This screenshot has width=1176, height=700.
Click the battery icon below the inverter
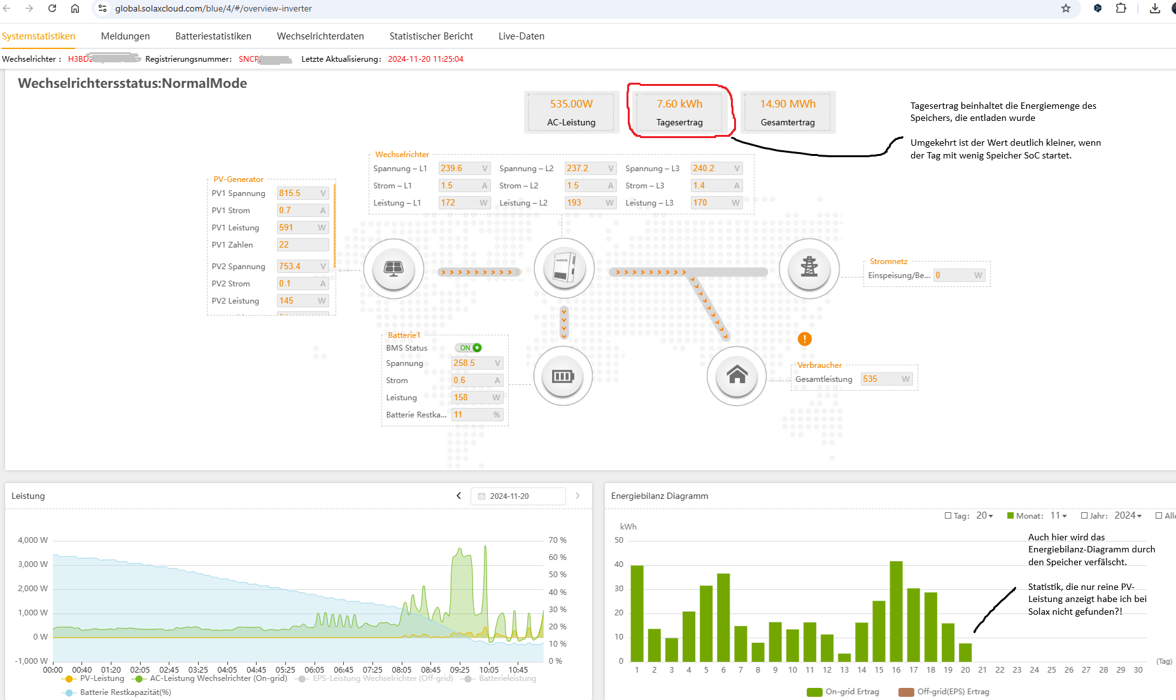coord(563,375)
